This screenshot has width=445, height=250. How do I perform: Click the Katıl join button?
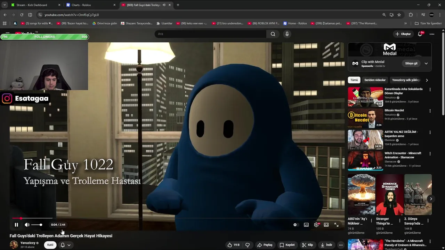click(x=50, y=245)
